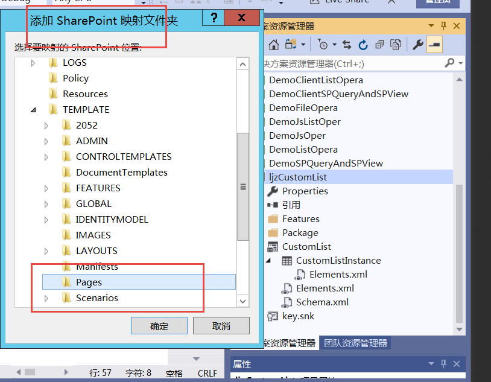Viewport: 491px width, 382px height.
Task: Click the help question mark button in dialog
Action: [214, 18]
